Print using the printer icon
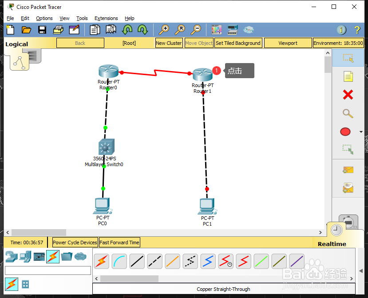The height and width of the screenshot is (298, 368). click(58, 30)
